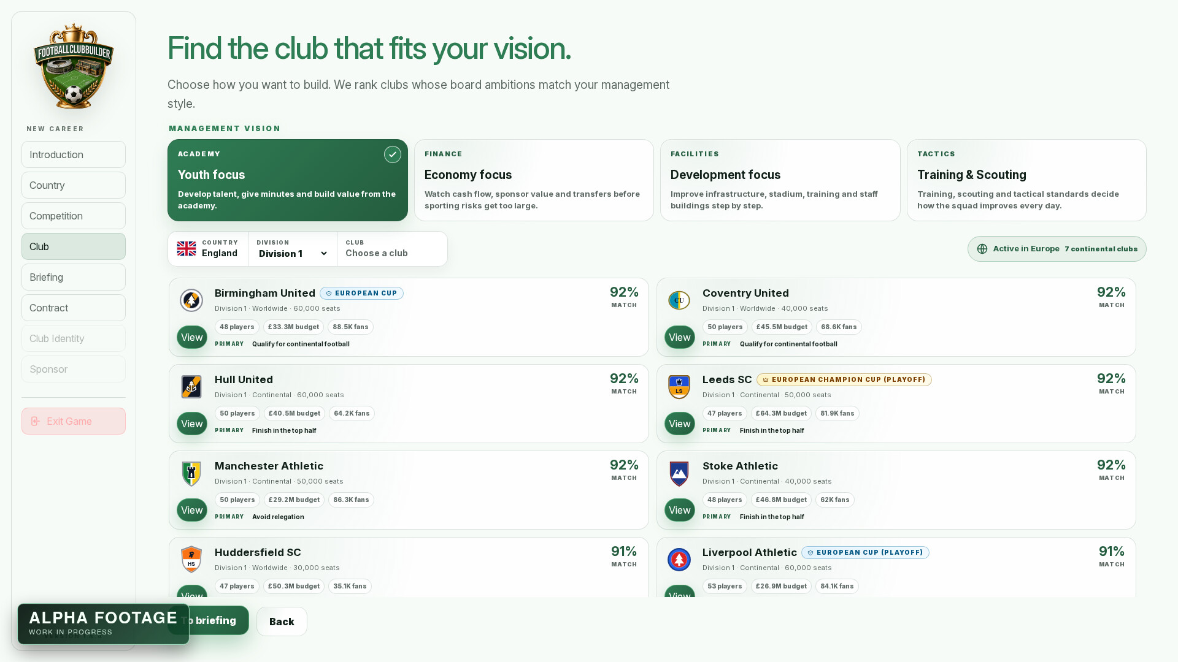Select the Economy focus finance vision
Image resolution: width=1178 pixels, height=662 pixels.
pyautogui.click(x=534, y=180)
